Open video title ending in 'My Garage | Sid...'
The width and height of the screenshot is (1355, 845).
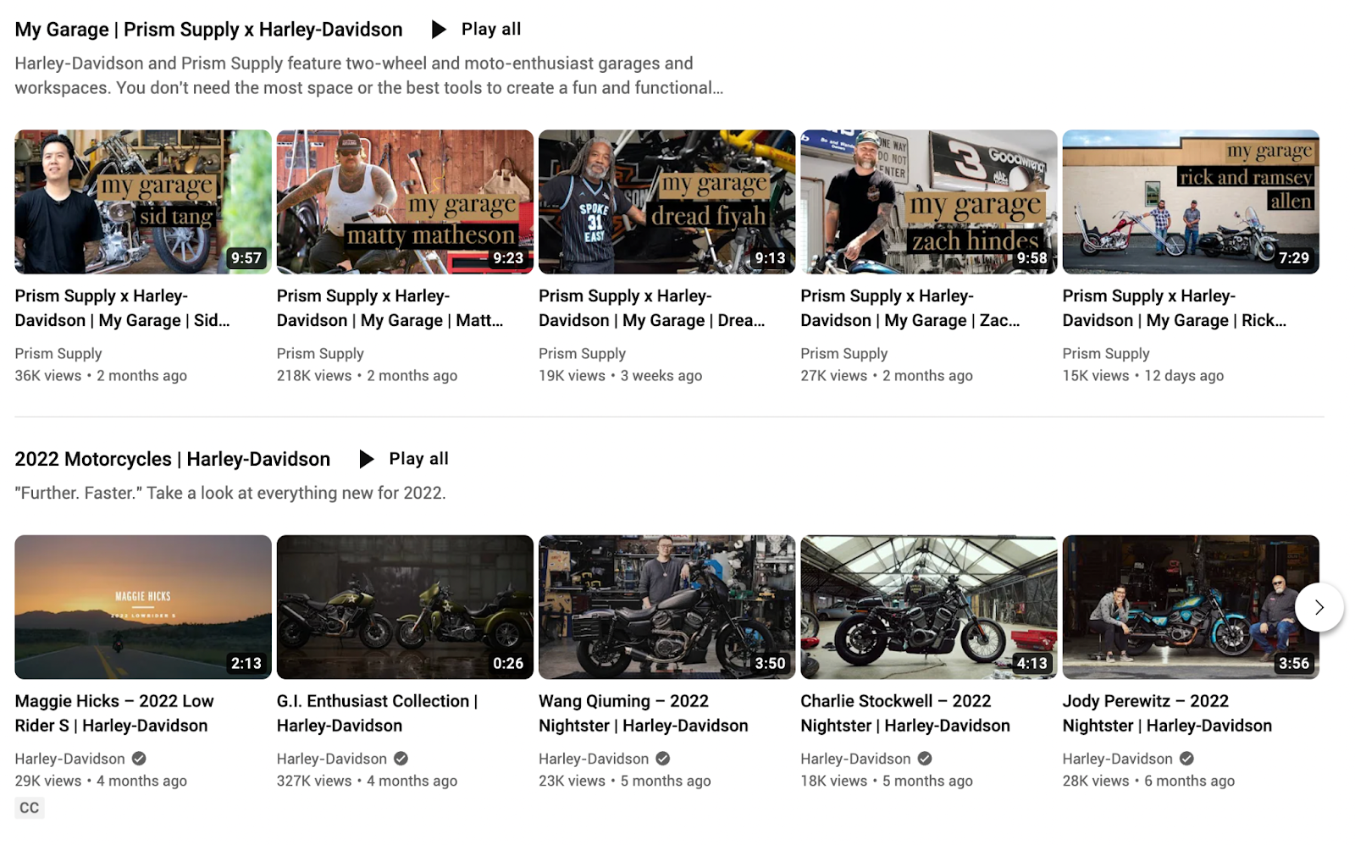pyautogui.click(x=123, y=308)
